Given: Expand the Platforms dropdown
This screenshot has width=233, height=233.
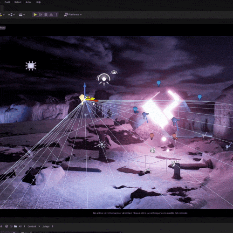Looking at the screenshot, I should pyautogui.click(x=73, y=14).
